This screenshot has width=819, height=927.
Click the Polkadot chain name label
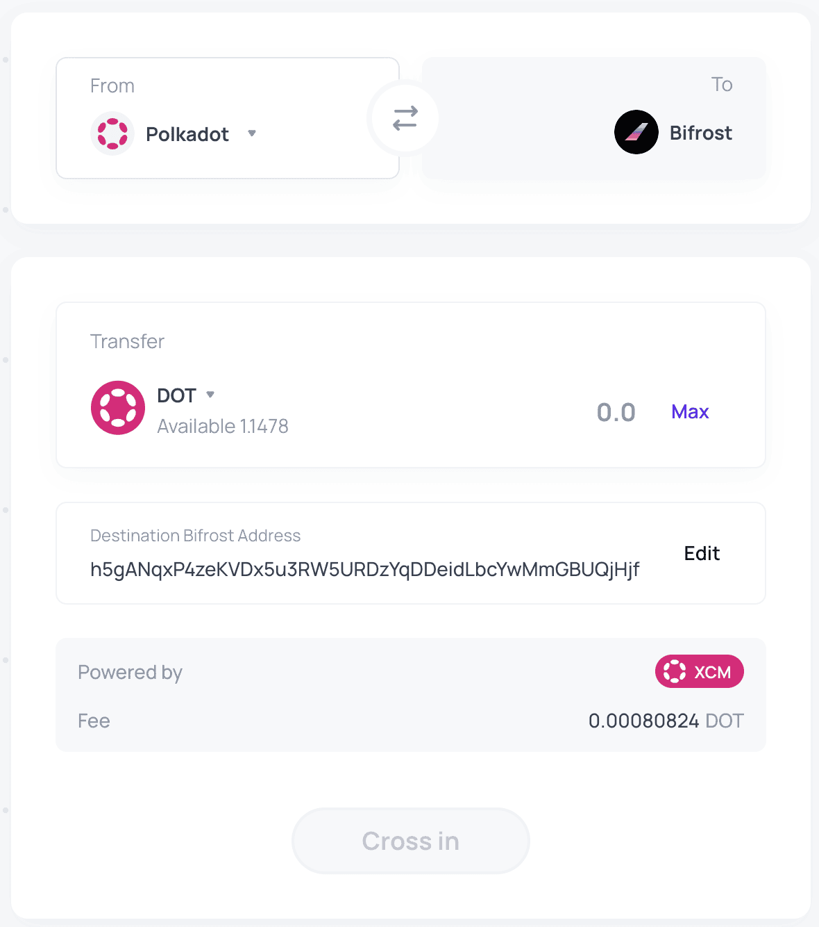click(x=187, y=134)
